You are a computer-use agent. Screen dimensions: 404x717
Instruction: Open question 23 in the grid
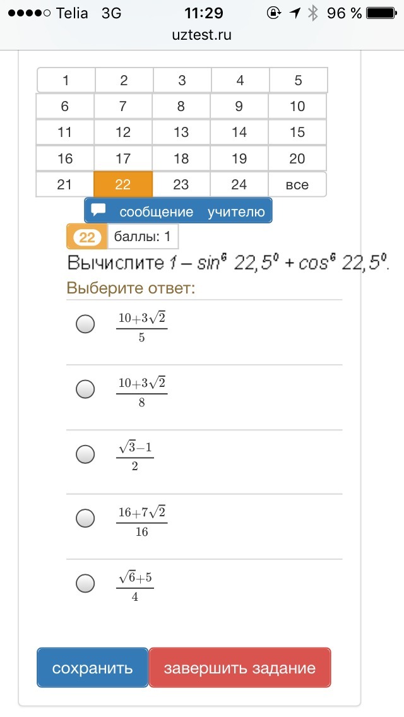point(181,184)
